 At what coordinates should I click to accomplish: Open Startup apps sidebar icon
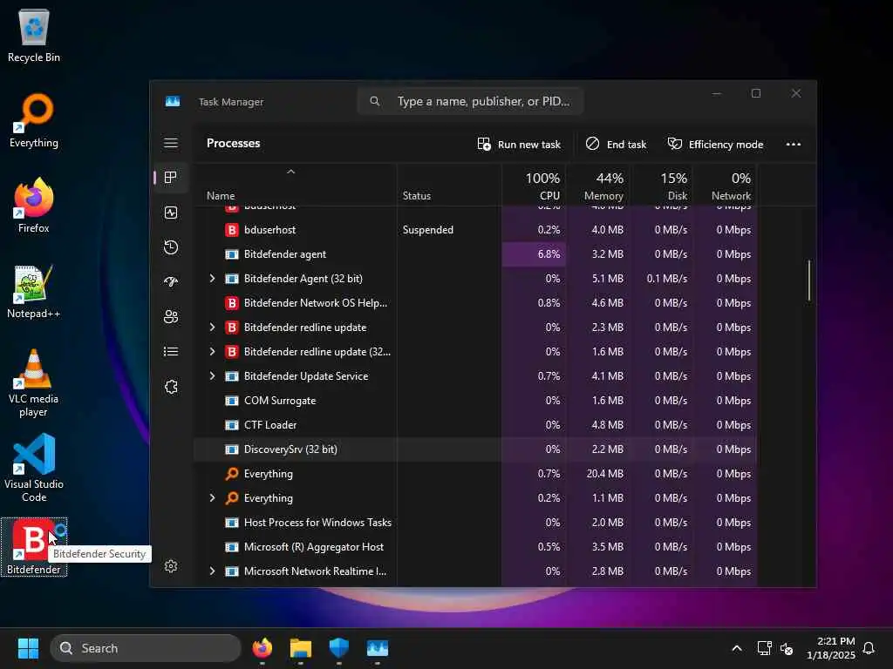(171, 281)
